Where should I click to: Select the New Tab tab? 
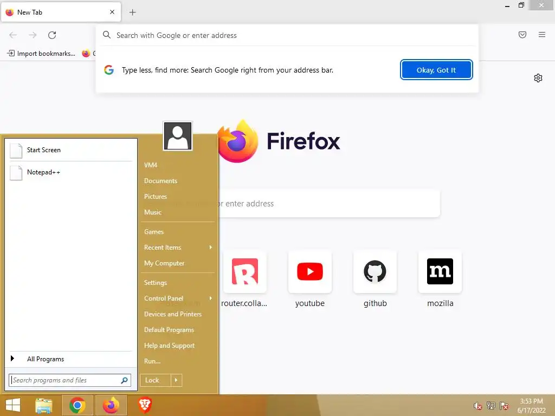click(x=61, y=12)
